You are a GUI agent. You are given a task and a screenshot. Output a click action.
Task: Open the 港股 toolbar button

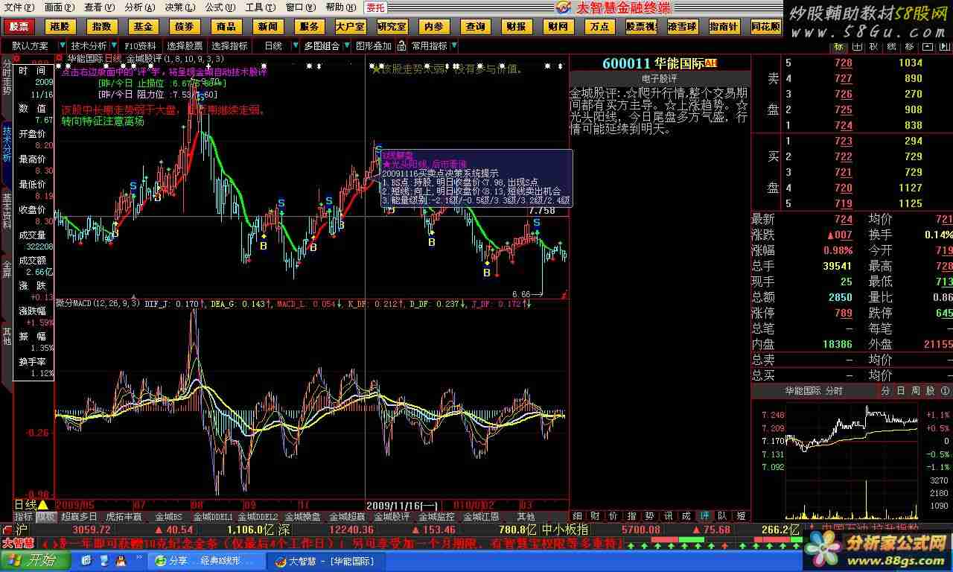pyautogui.click(x=60, y=27)
